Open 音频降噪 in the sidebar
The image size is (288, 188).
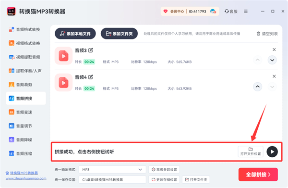[x=20, y=139]
